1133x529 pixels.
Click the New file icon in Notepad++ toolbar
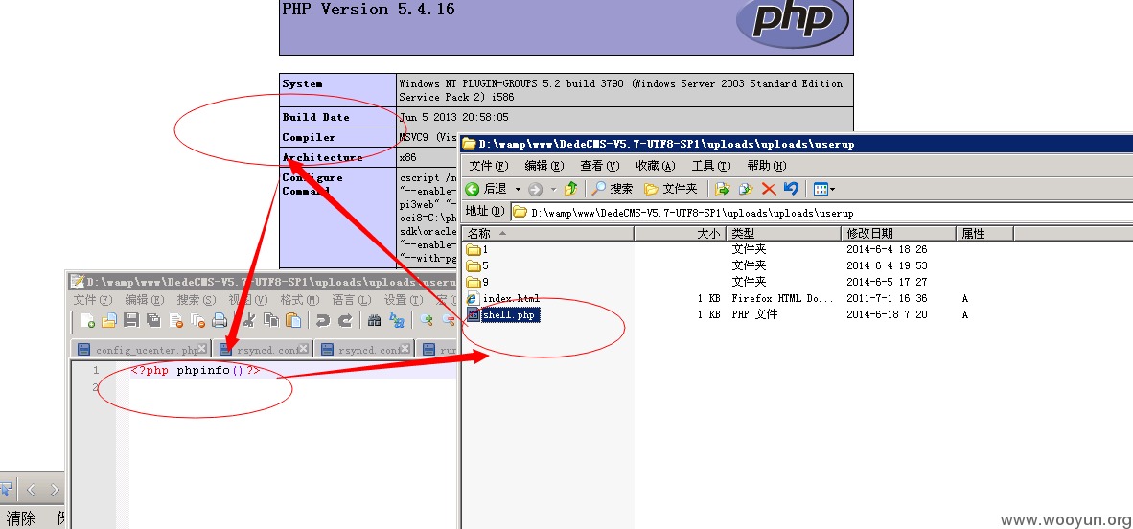point(88,321)
